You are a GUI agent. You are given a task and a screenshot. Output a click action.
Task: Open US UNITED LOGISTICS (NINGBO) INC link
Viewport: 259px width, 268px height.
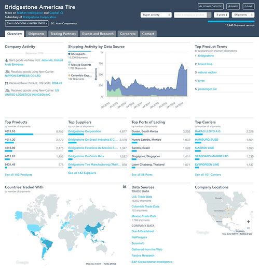point(32,93)
